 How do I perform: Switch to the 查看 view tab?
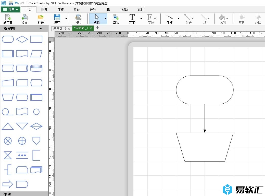tap(77, 9)
